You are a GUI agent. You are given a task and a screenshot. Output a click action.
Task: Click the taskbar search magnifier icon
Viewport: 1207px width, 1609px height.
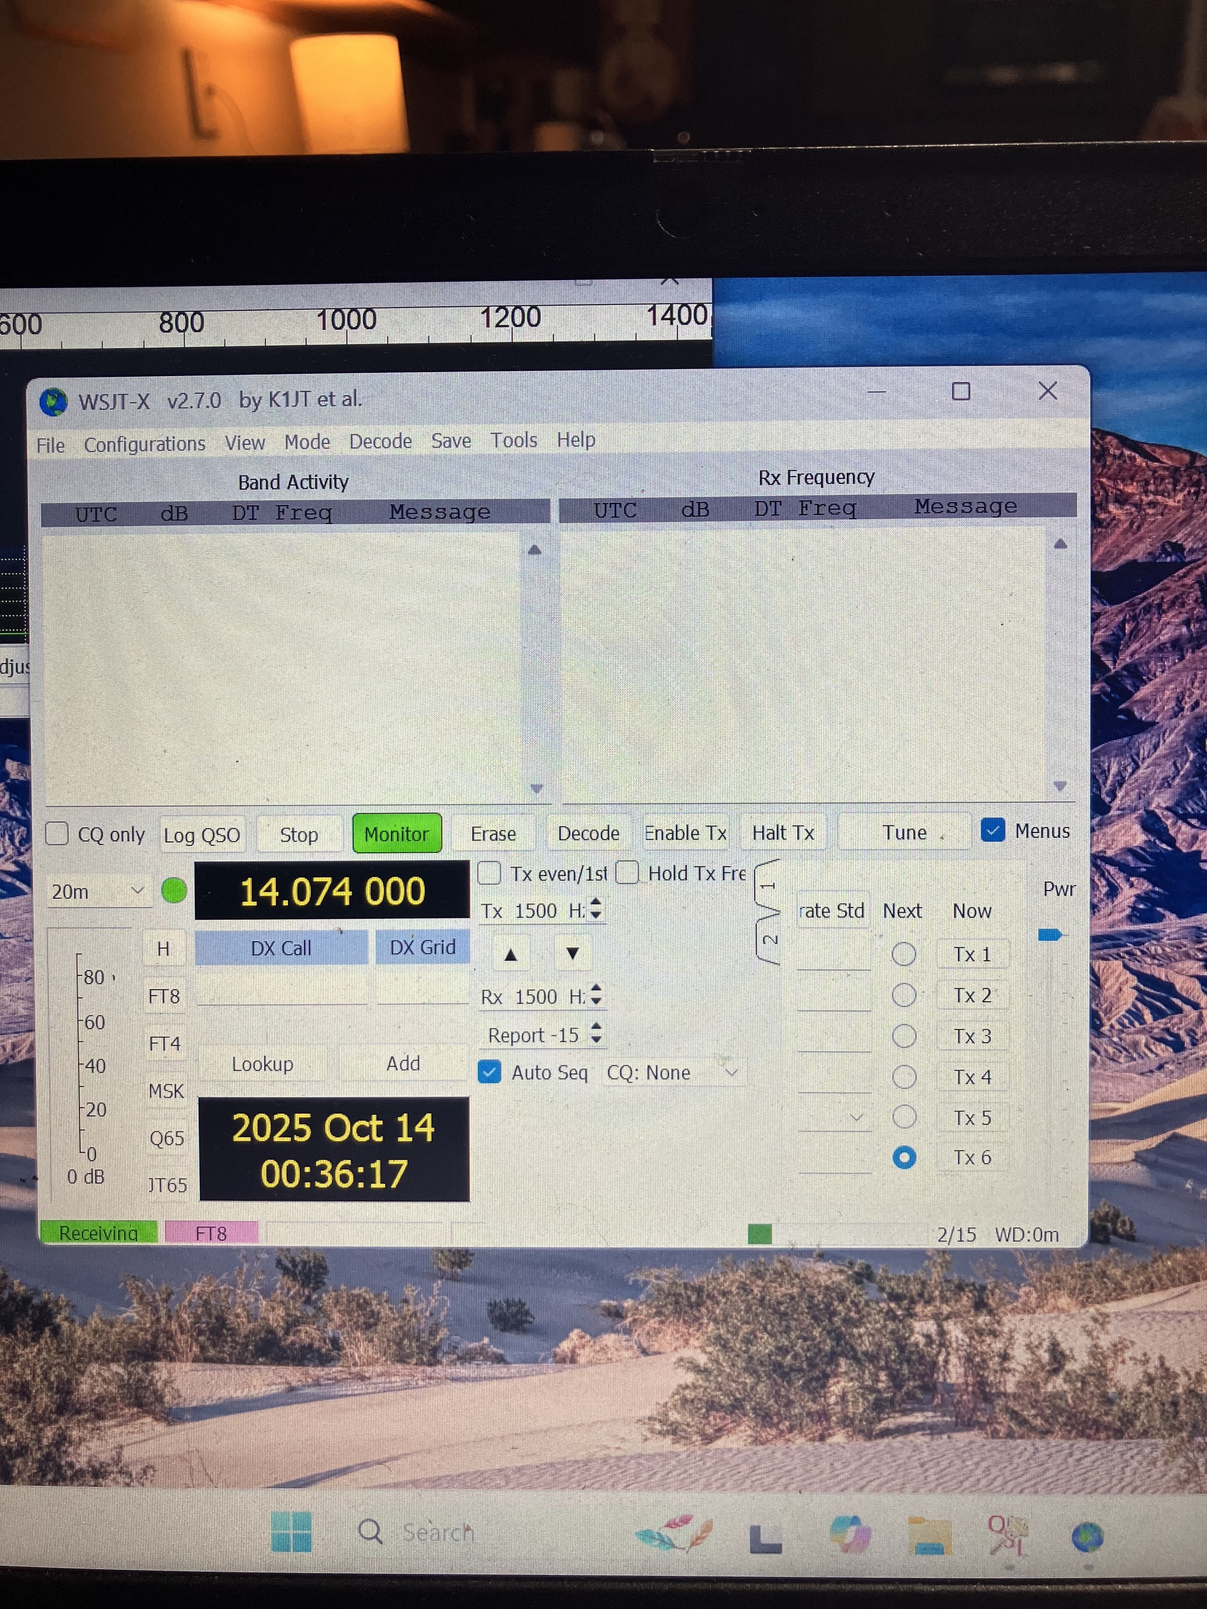(370, 1532)
